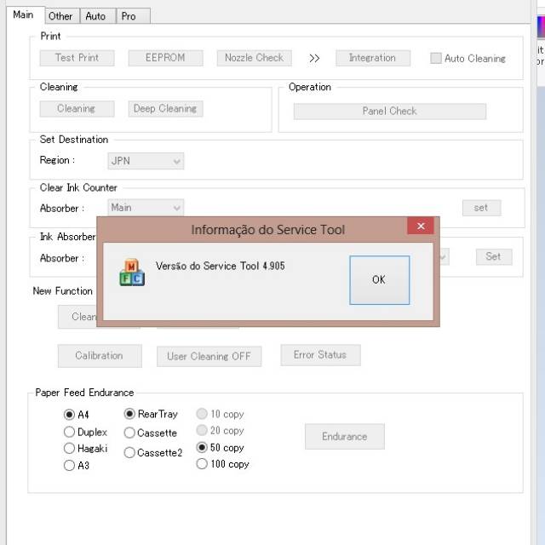545x545 pixels.
Task: Select the Pro tab
Action: coord(129,16)
